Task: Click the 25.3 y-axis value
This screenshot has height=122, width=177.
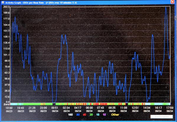Action: (7, 91)
